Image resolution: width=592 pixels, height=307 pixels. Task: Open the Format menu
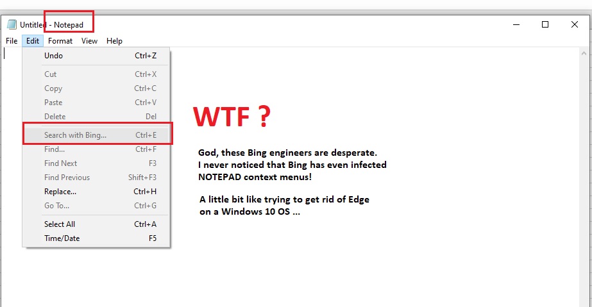coord(60,41)
